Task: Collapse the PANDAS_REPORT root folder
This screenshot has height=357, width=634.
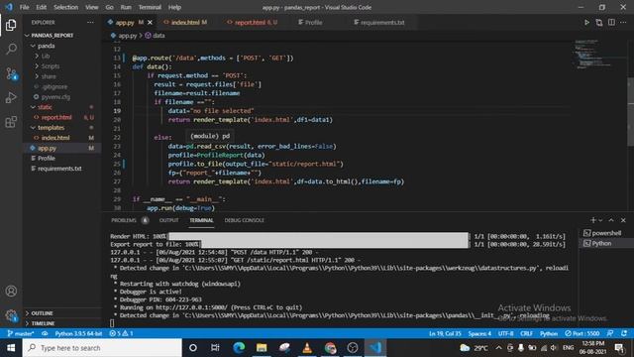Action: [53, 36]
